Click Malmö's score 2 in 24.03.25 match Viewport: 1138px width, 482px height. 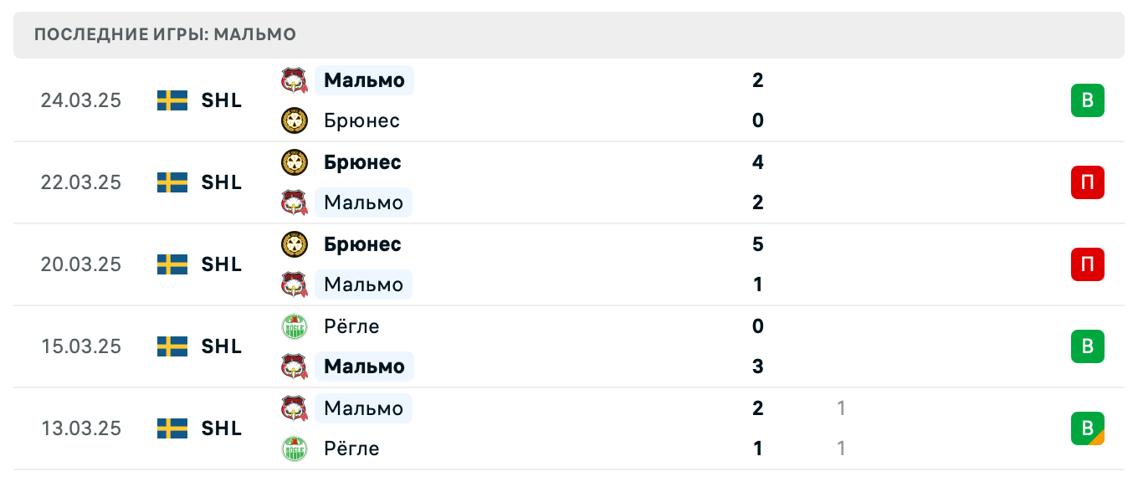point(758,80)
